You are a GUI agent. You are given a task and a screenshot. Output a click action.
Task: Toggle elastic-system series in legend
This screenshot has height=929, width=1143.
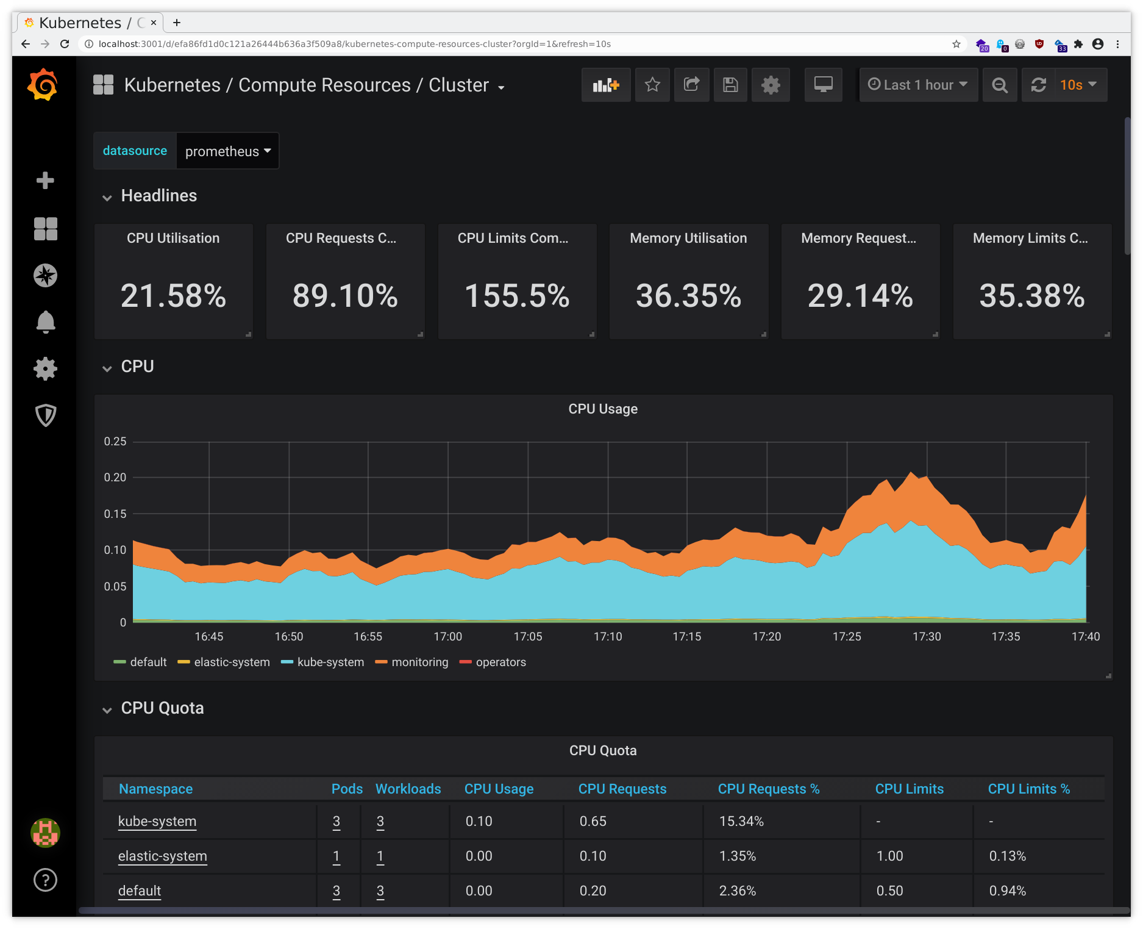pyautogui.click(x=231, y=662)
